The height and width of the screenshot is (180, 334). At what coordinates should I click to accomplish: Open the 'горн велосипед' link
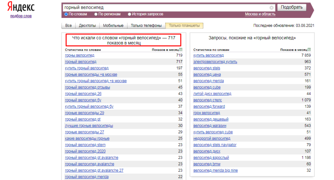[206, 113]
